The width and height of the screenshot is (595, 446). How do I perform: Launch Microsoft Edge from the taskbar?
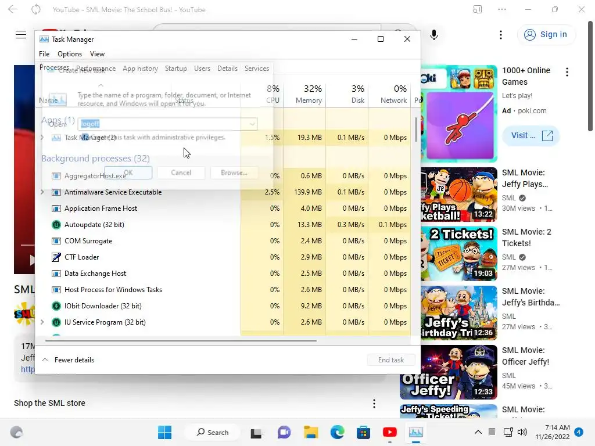pyautogui.click(x=338, y=432)
